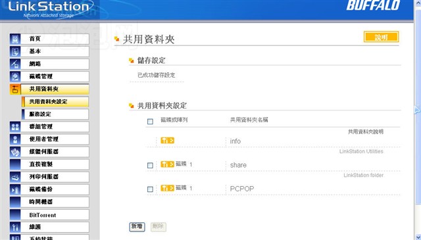Open the 直接複製 menu item
The height and width of the screenshot is (240, 421).
[55, 164]
